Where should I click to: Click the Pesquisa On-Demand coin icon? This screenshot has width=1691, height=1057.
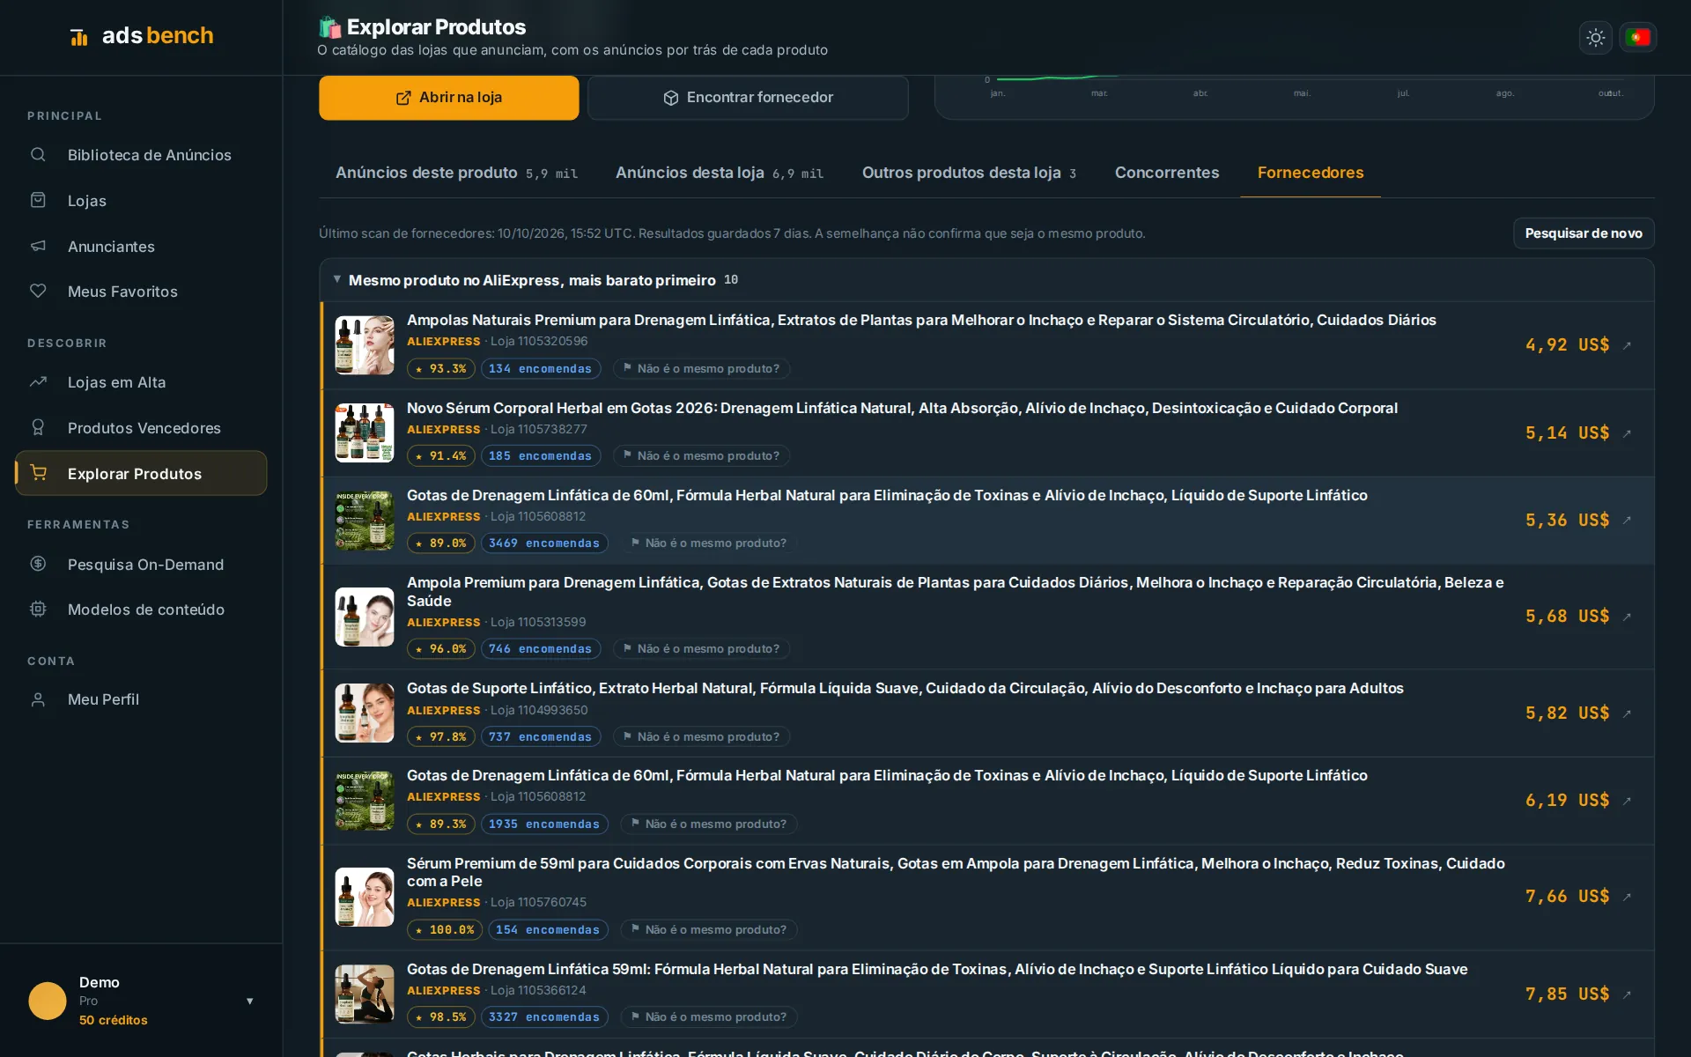click(x=38, y=564)
